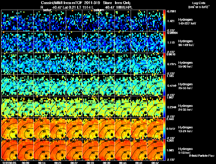Click the color bar beside 35-55 keV row
Image resolution: width=216 pixels, height=164 pixels.
tap(164, 85)
